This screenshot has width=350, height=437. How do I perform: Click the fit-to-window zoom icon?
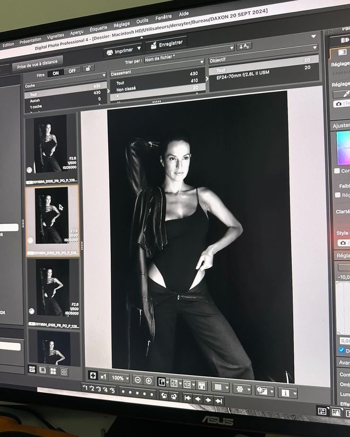[x=93, y=376]
